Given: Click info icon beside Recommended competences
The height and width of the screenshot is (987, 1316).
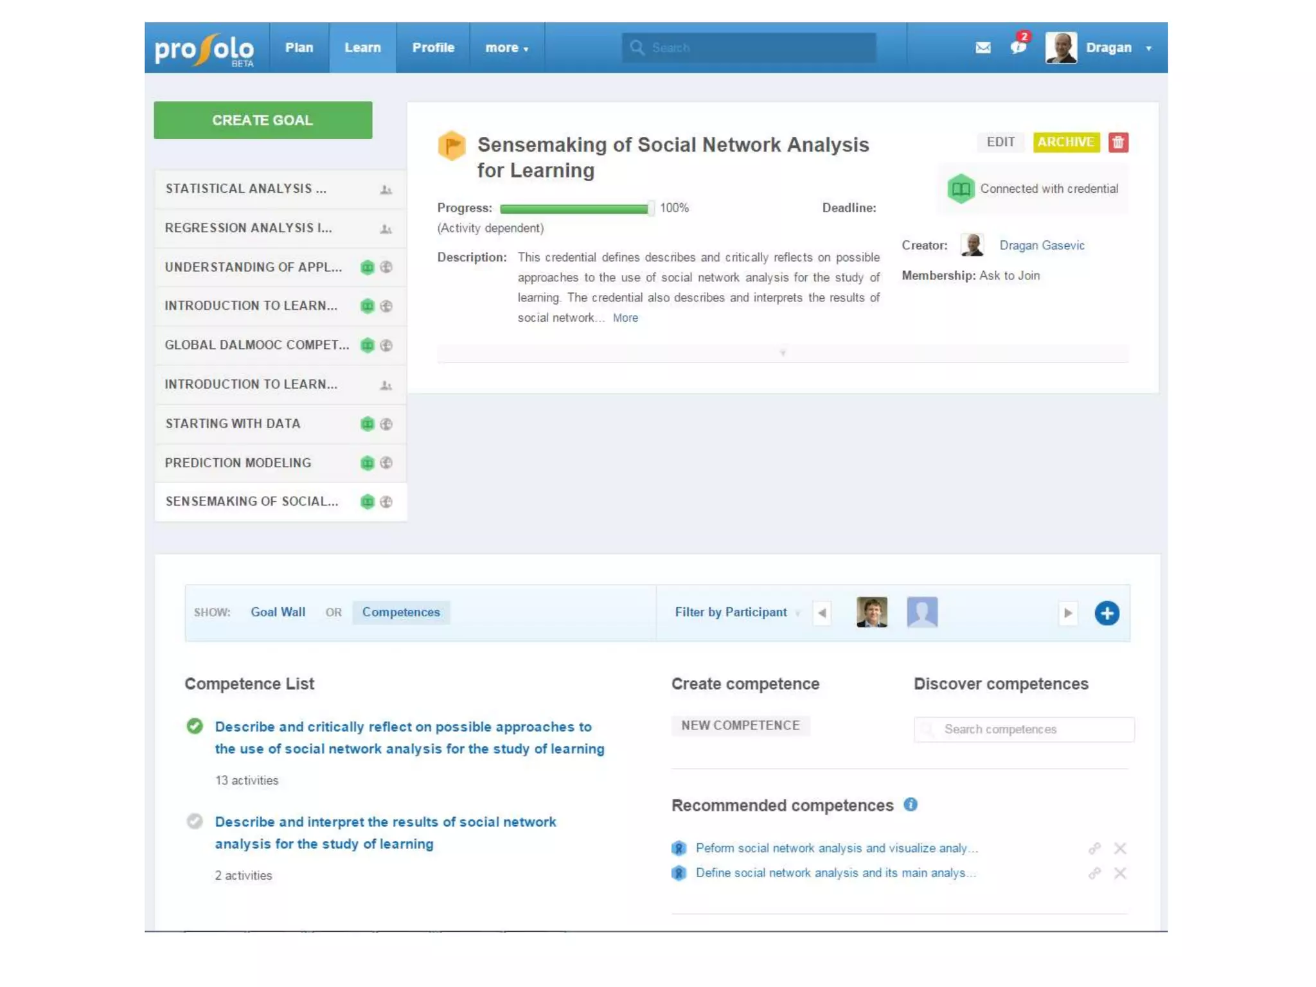Looking at the screenshot, I should click(x=911, y=805).
